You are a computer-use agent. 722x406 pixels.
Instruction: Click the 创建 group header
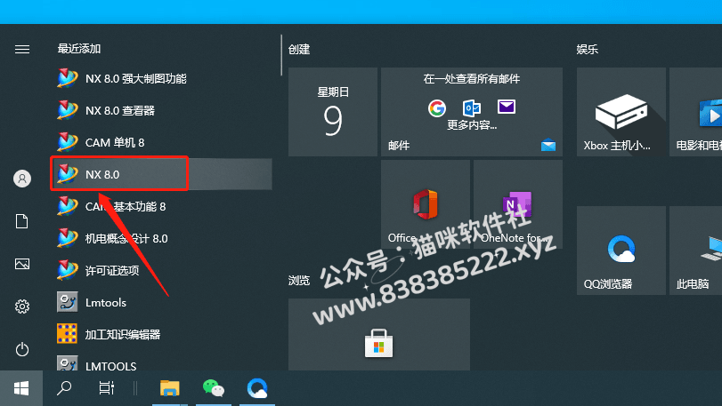299,49
